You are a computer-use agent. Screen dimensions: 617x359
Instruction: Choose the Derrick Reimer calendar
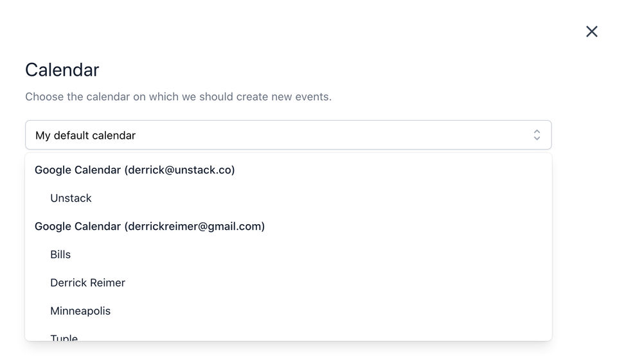click(x=87, y=283)
